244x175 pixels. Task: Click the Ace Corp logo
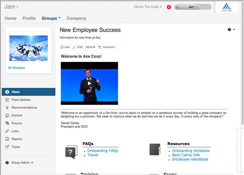(227, 7)
